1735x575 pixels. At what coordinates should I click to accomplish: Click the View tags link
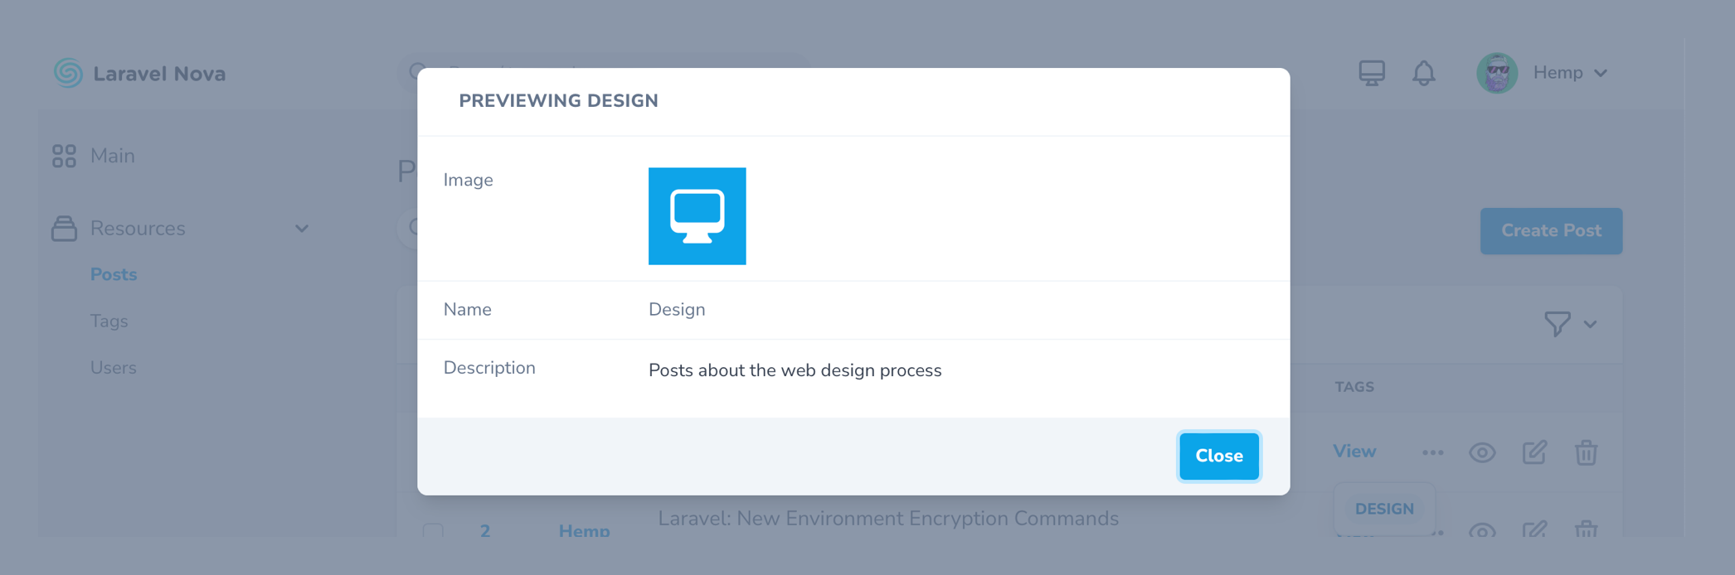1354,452
